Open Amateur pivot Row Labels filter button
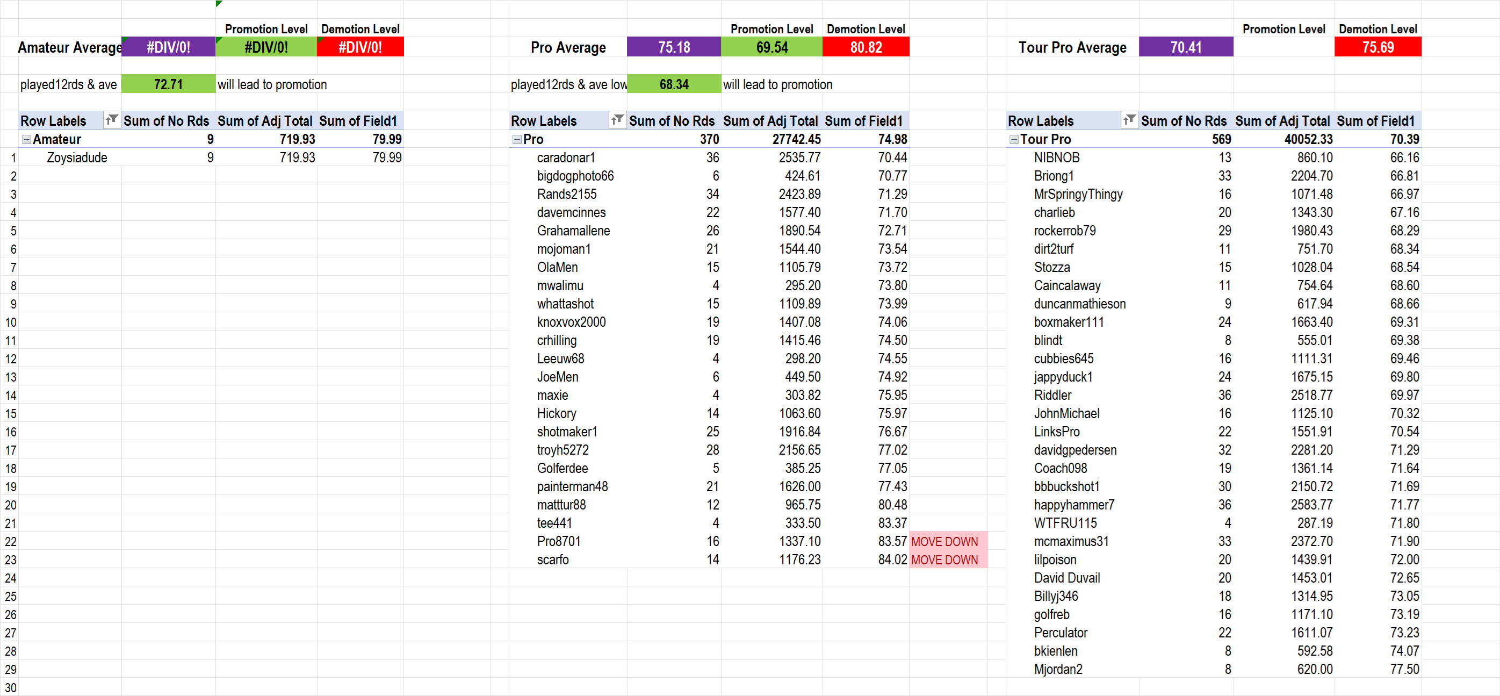This screenshot has height=696, width=1500. tap(111, 120)
